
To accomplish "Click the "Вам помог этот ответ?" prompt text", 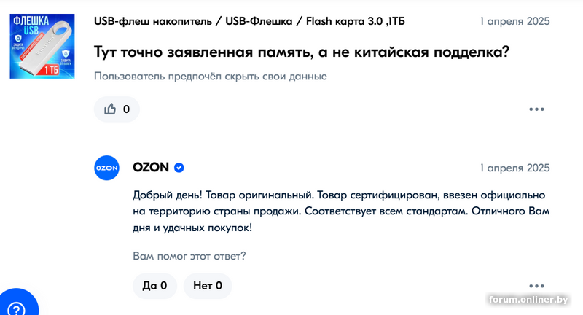I will coord(189,256).
